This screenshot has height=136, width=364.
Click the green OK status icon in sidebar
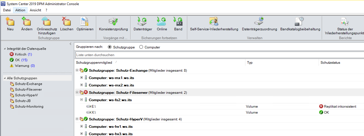pyautogui.click(x=12, y=60)
